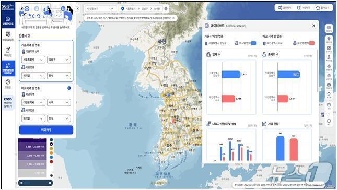Viewport: 337px width, 190px height.
Task: Click the share button at top right
Action: tap(285, 8)
